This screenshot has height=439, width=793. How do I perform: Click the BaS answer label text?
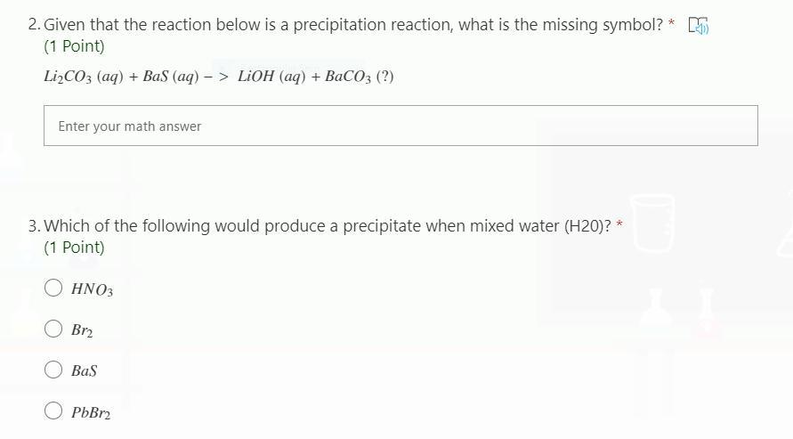point(85,371)
